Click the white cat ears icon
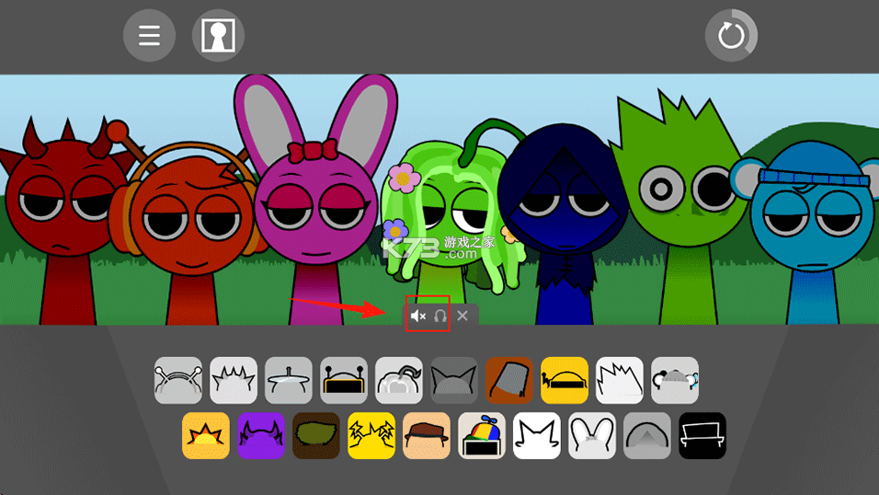This screenshot has width=879, height=495. point(537,436)
